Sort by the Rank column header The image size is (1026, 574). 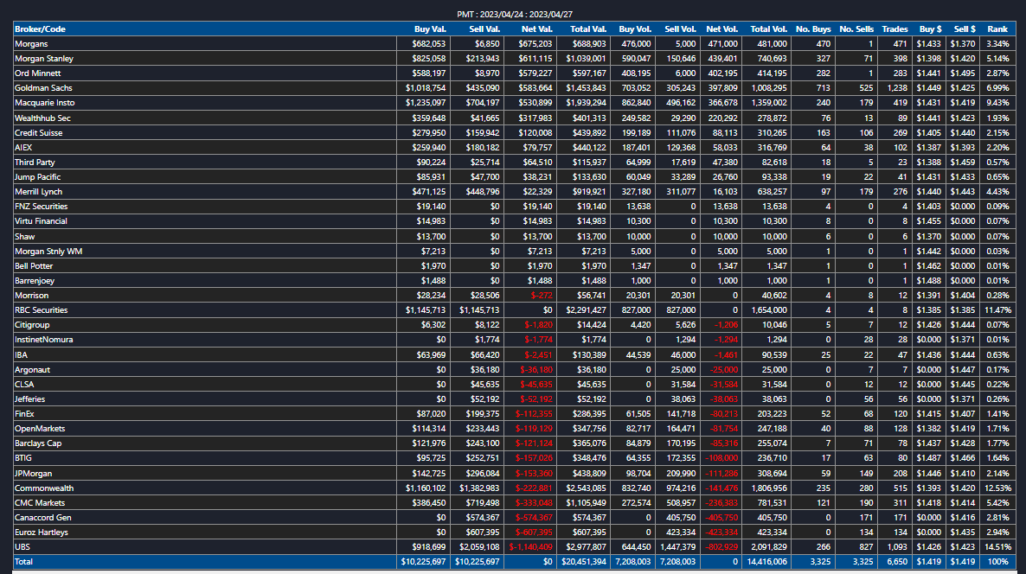(997, 29)
